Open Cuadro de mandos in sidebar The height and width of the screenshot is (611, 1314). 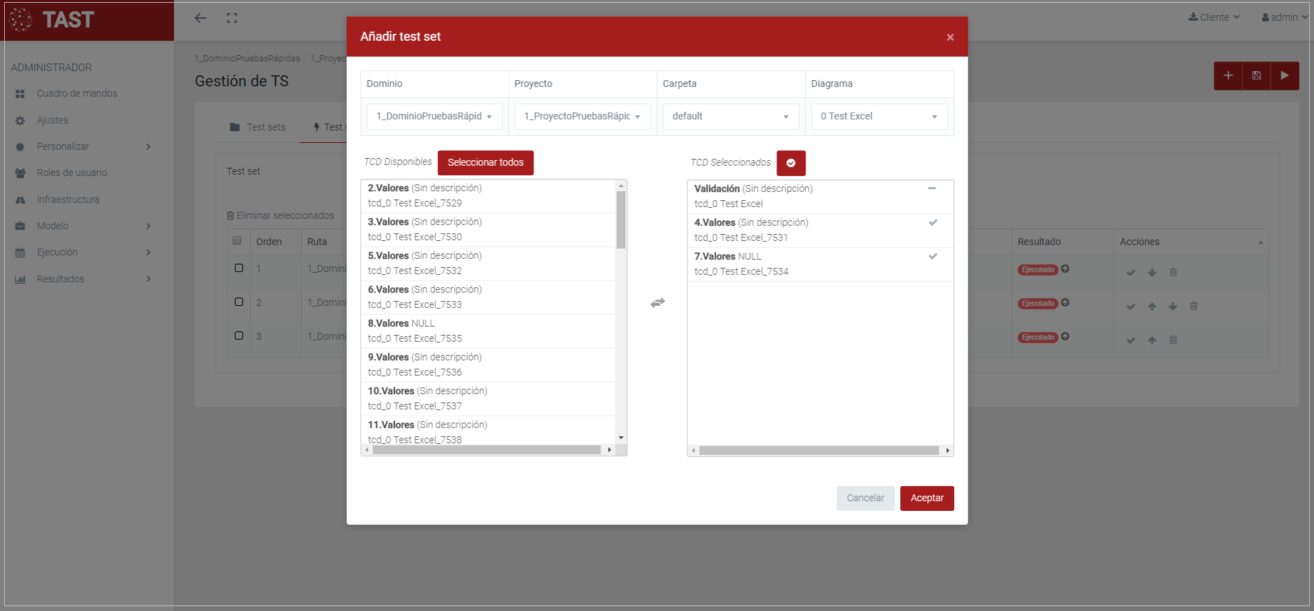(77, 93)
